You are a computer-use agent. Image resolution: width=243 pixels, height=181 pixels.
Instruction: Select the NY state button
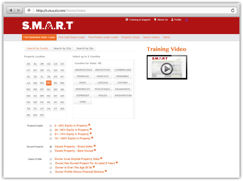point(55,96)
